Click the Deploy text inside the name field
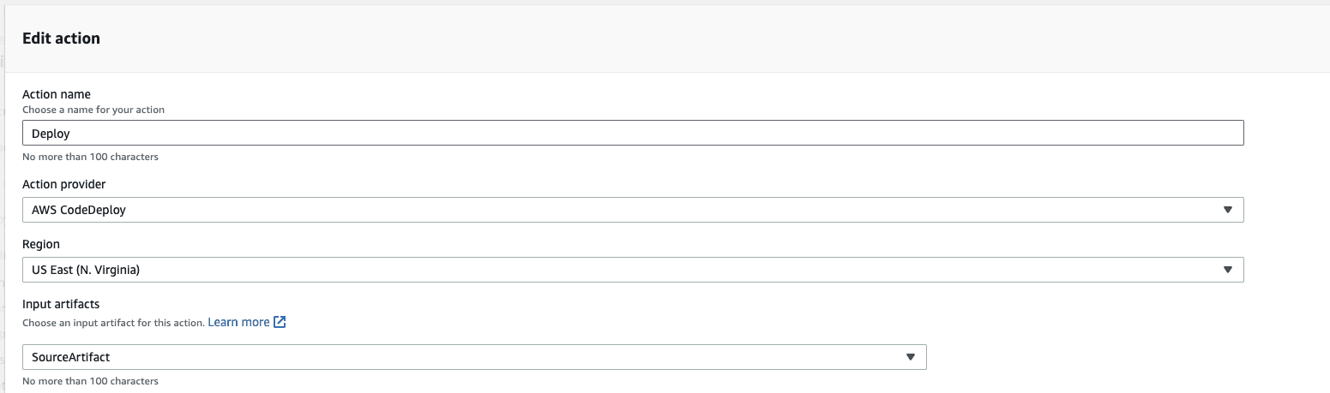 [51, 133]
